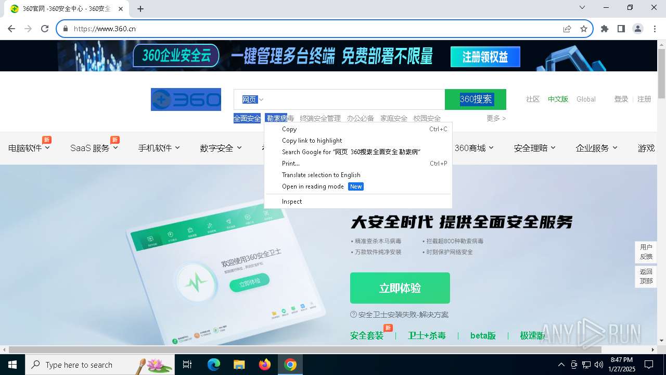Expand SaaS 服务 navigation menu
This screenshot has width=666, height=375.
tap(94, 148)
